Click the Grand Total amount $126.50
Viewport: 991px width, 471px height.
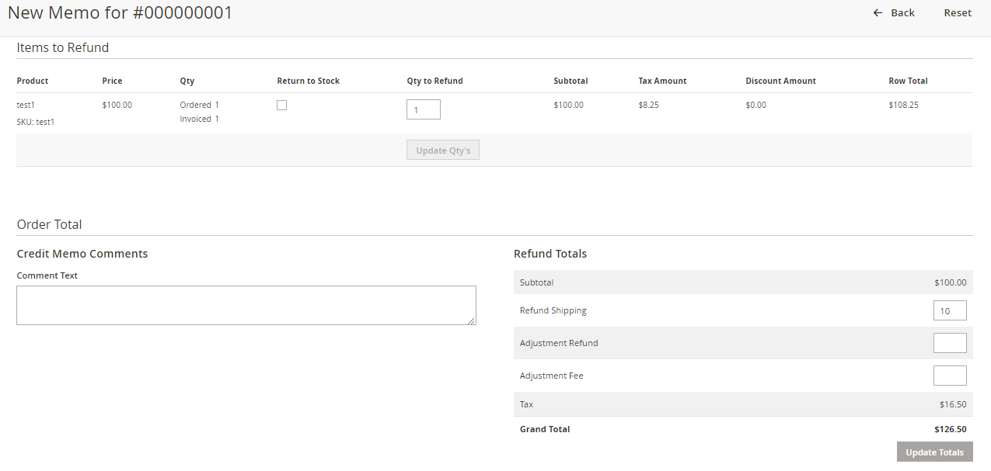click(x=951, y=428)
